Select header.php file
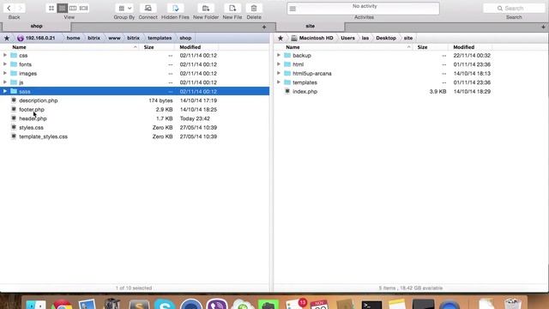 [33, 118]
